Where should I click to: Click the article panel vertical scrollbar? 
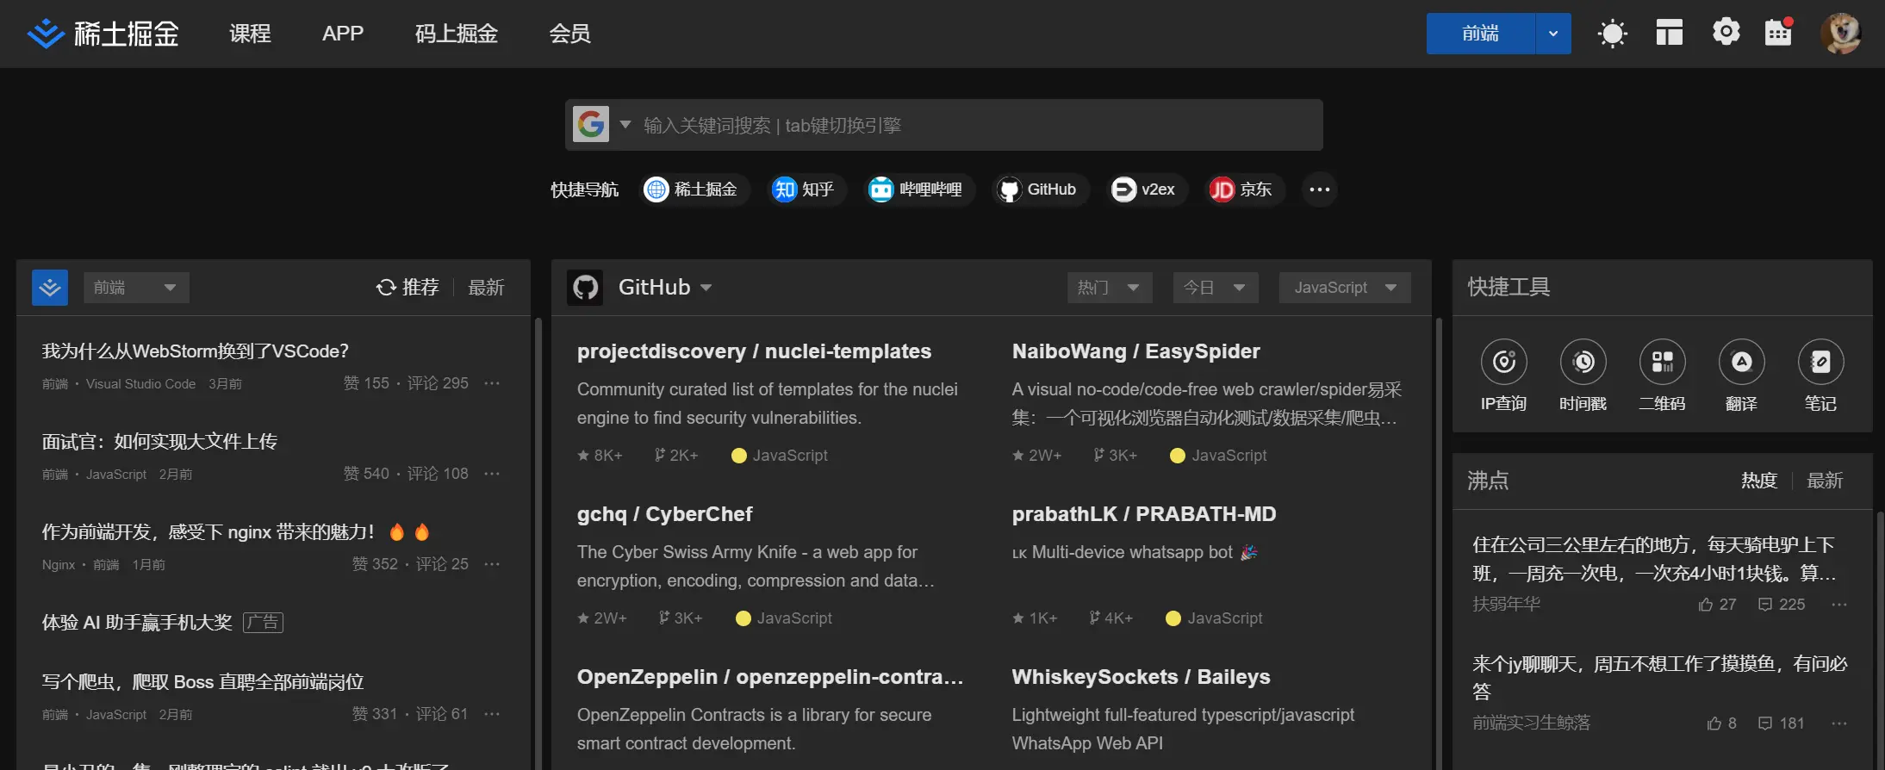(538, 543)
